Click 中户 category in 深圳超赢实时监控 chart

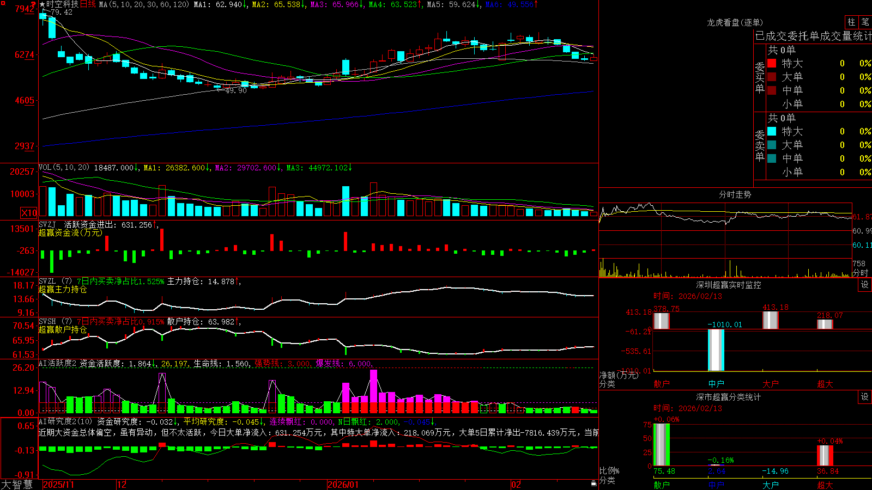coord(716,383)
